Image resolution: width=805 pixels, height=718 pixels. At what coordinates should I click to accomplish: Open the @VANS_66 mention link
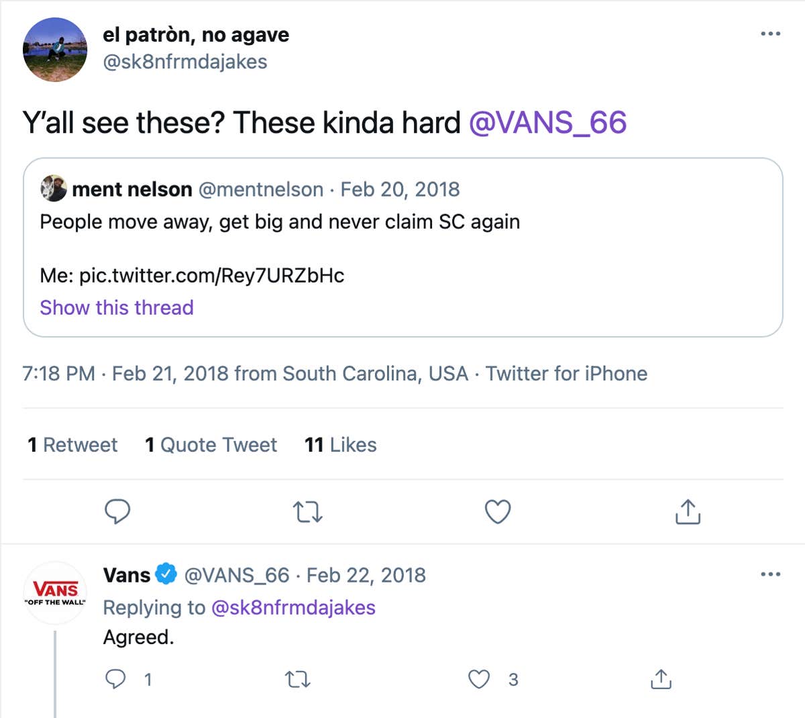[547, 123]
